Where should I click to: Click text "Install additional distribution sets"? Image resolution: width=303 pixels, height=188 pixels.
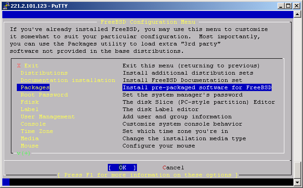point(188,73)
